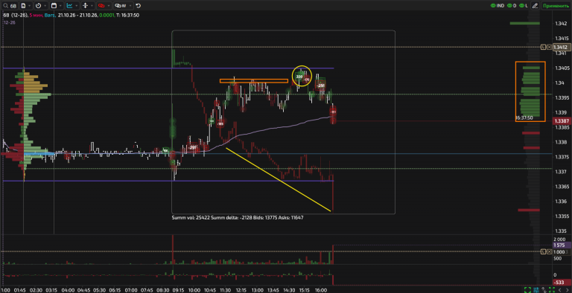Open the 6B symbol search box
This screenshot has width=572, height=293.
click(10, 6)
